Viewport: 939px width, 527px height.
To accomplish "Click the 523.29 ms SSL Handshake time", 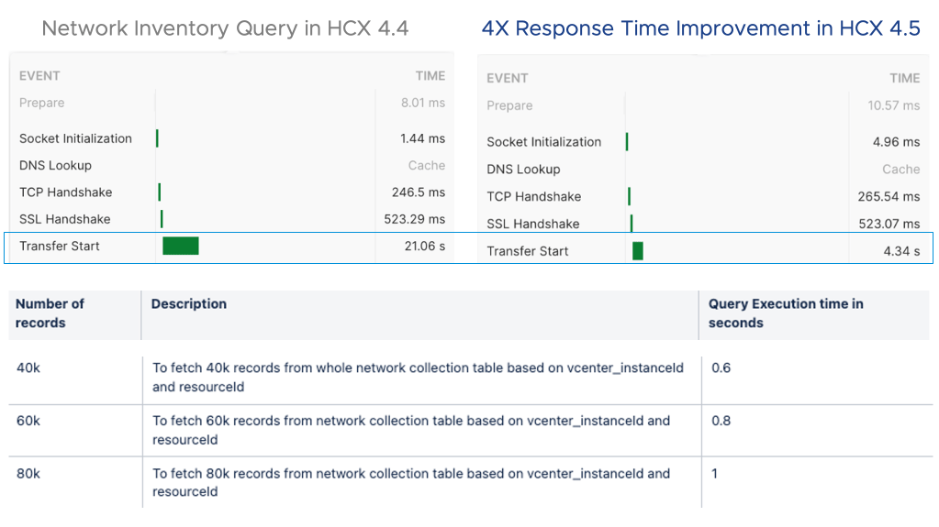I will [414, 219].
